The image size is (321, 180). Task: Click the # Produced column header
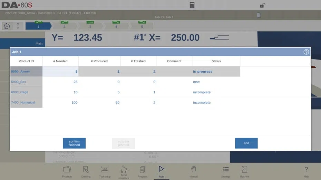click(x=99, y=61)
